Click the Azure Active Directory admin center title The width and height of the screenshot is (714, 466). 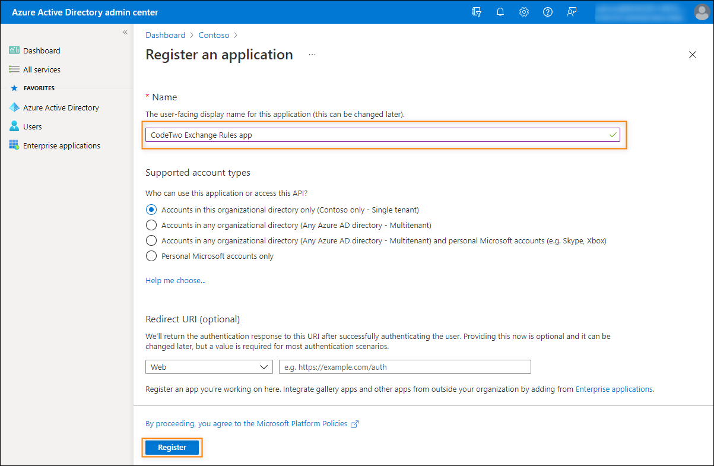pyautogui.click(x=85, y=12)
